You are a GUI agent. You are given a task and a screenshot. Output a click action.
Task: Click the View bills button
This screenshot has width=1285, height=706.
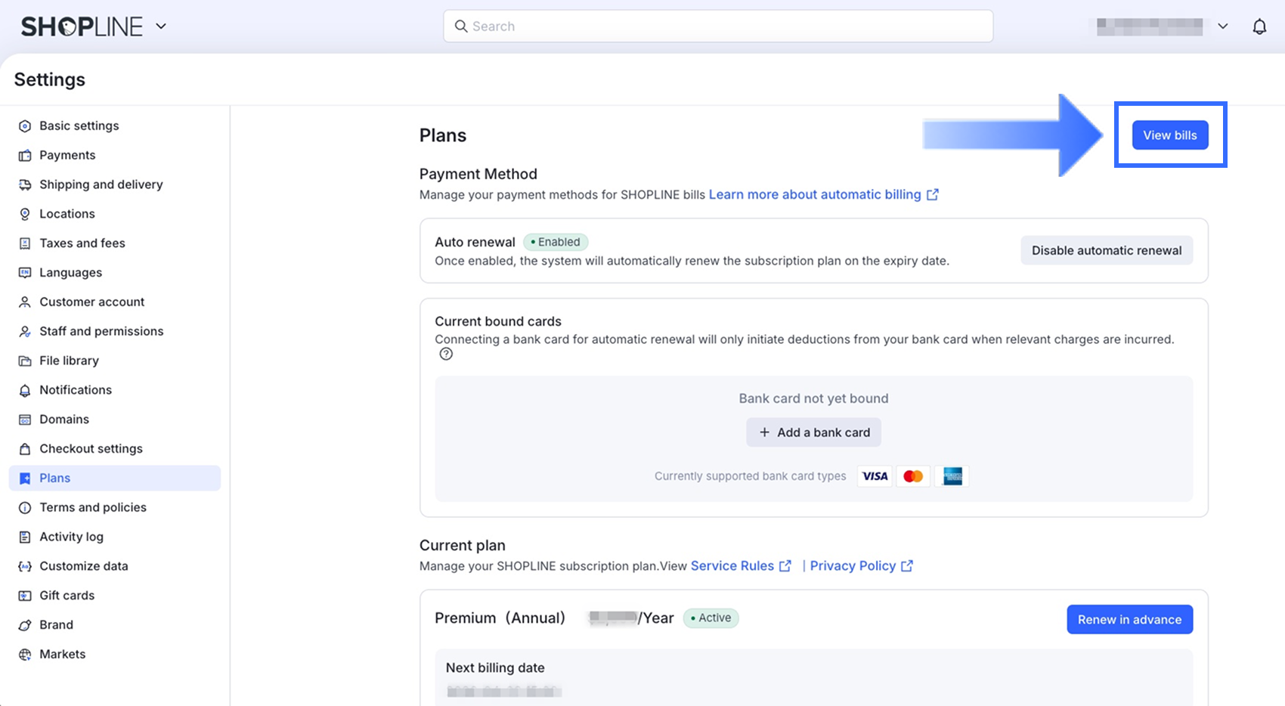[1169, 135]
